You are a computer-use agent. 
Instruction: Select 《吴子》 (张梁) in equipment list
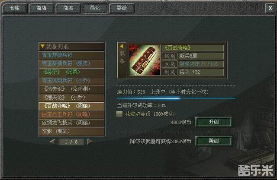tap(71, 72)
